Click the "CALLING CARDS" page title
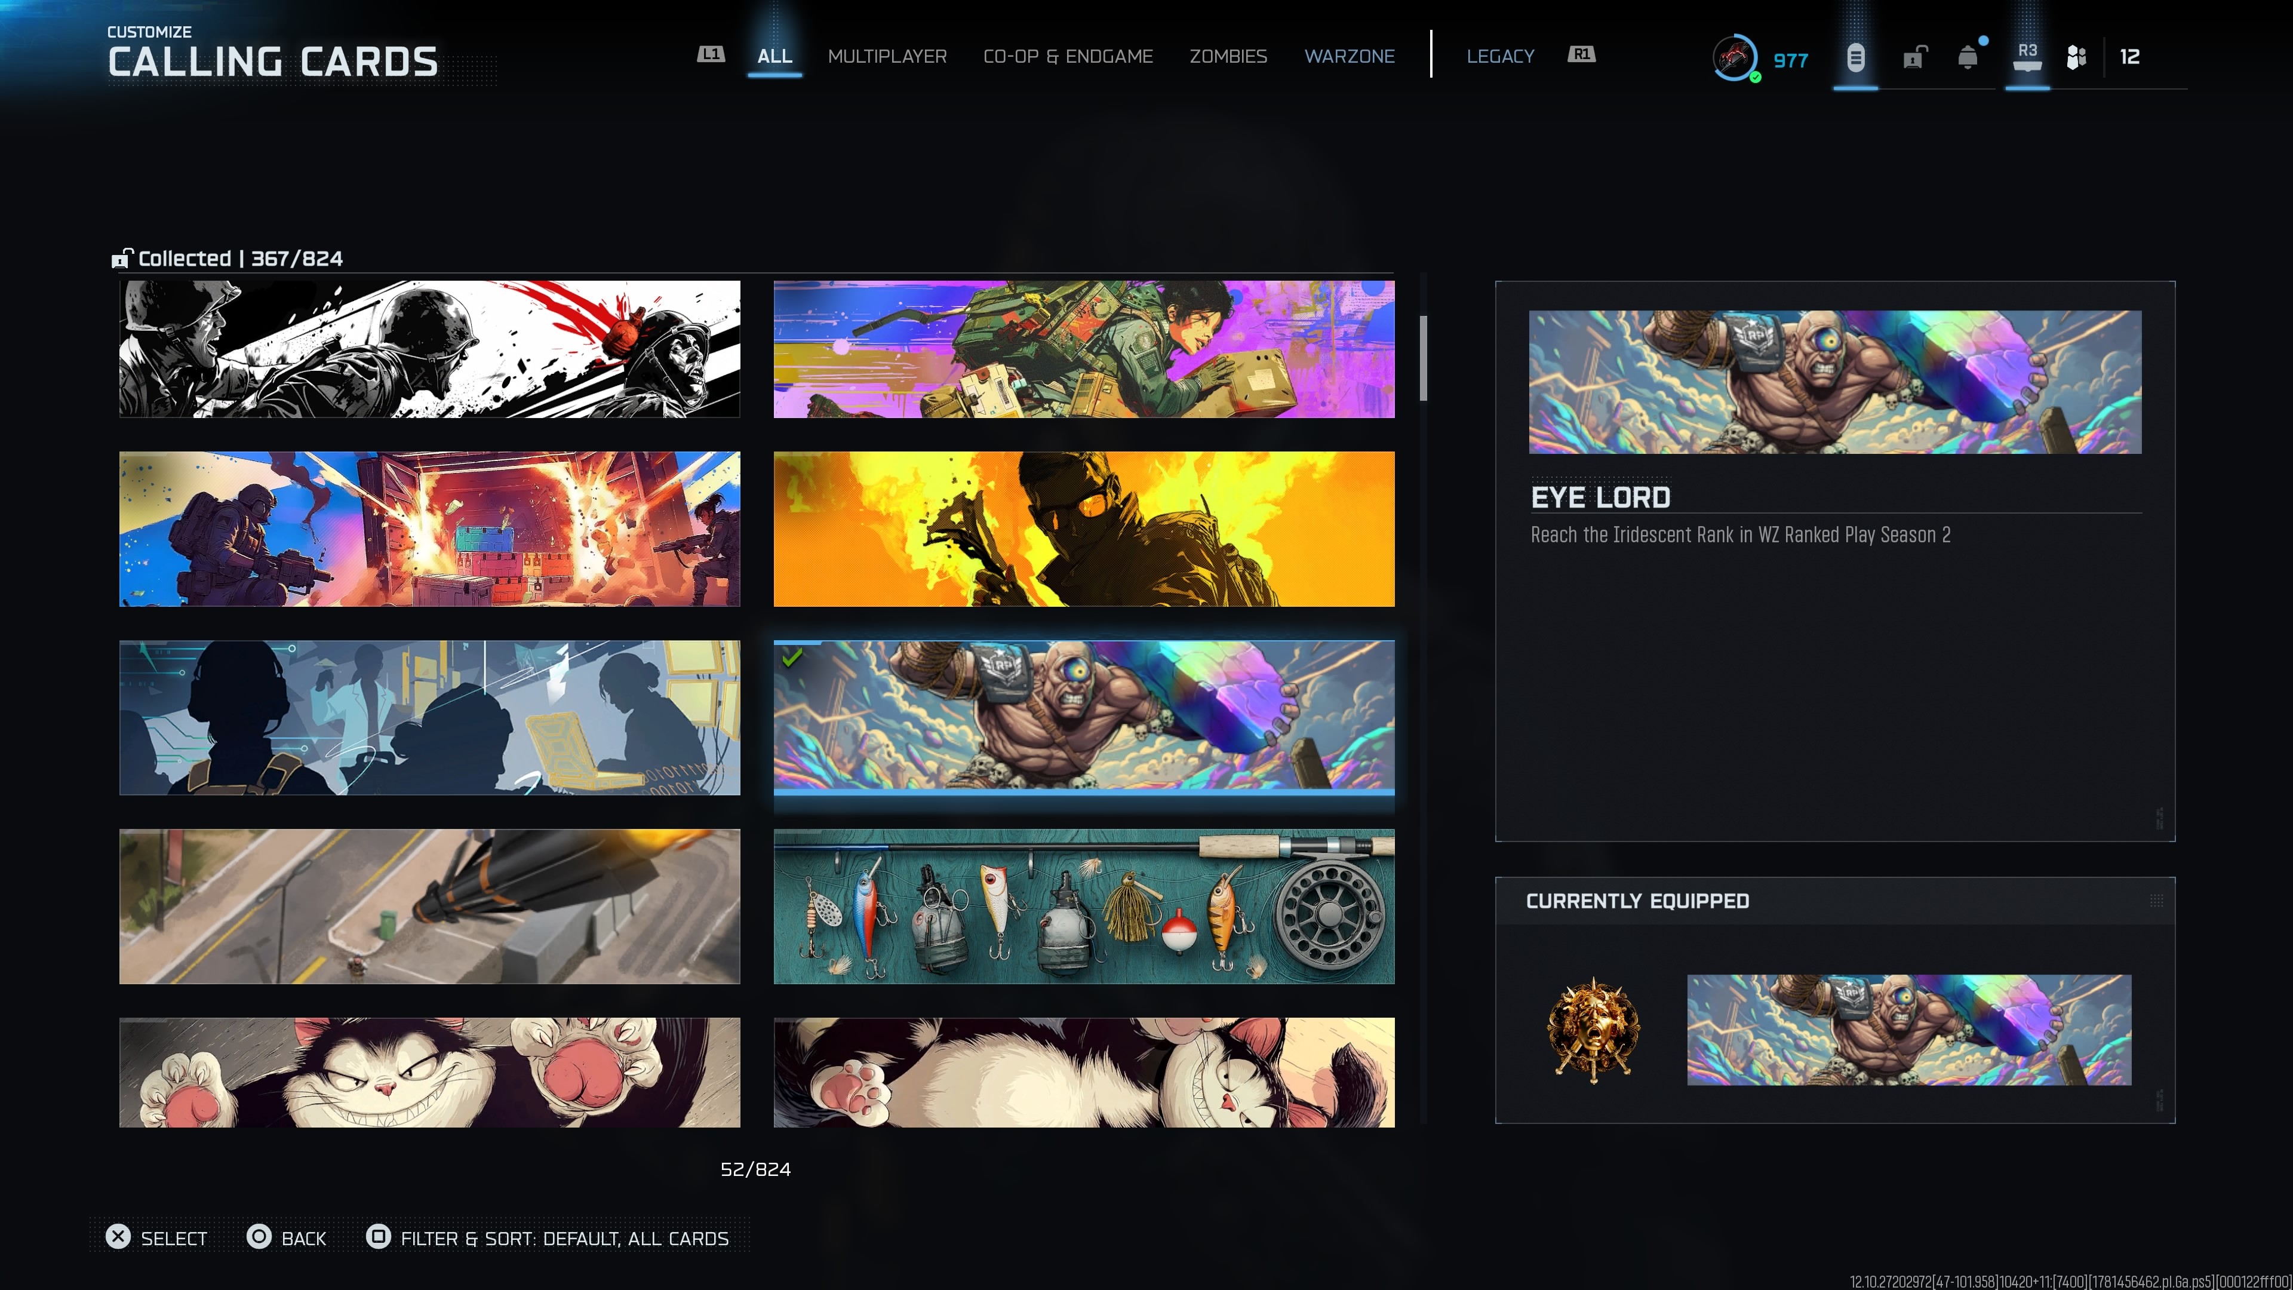Viewport: 2293px width, 1290px height. 272,62
